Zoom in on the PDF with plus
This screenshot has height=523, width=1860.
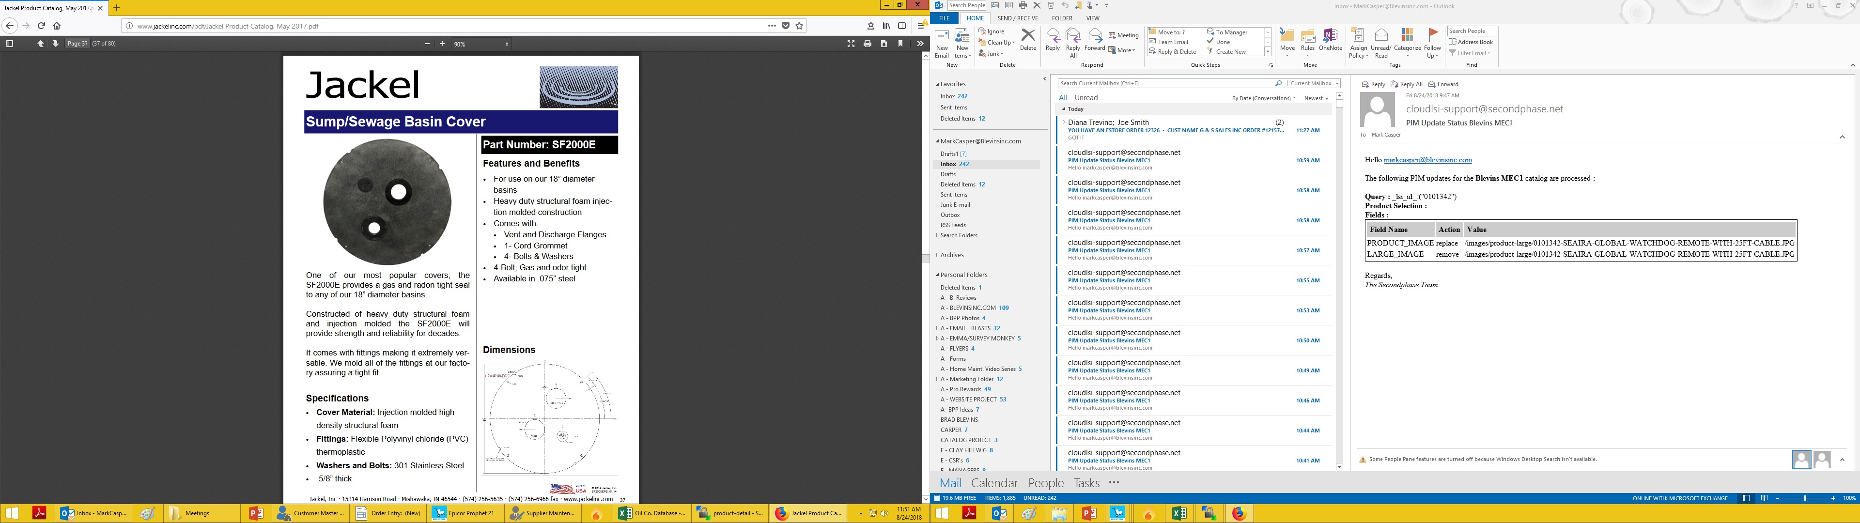tap(443, 44)
